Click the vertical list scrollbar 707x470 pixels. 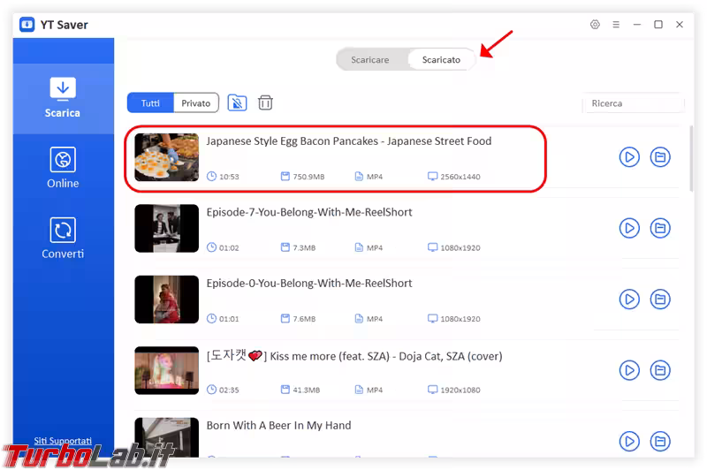tap(691, 159)
